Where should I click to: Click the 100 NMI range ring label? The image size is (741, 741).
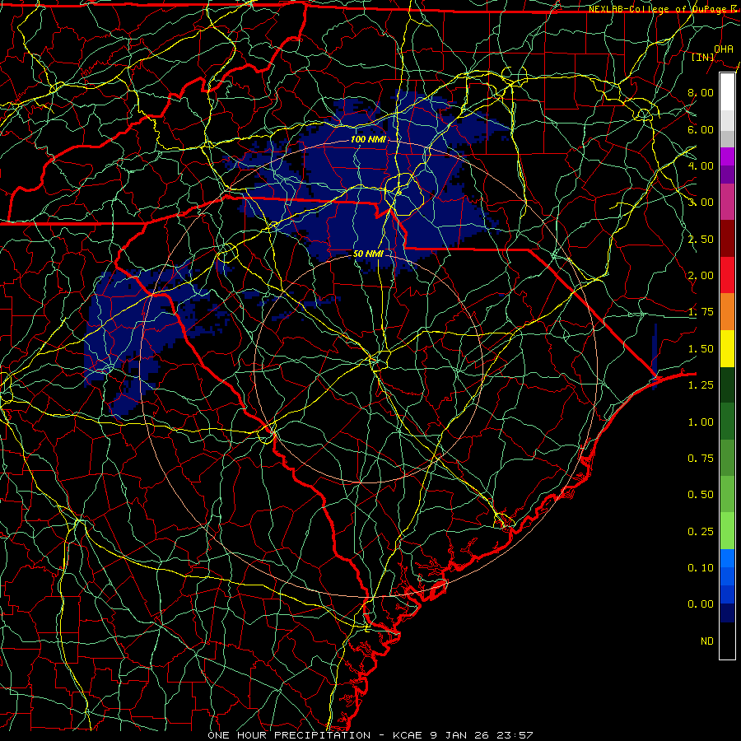point(368,139)
